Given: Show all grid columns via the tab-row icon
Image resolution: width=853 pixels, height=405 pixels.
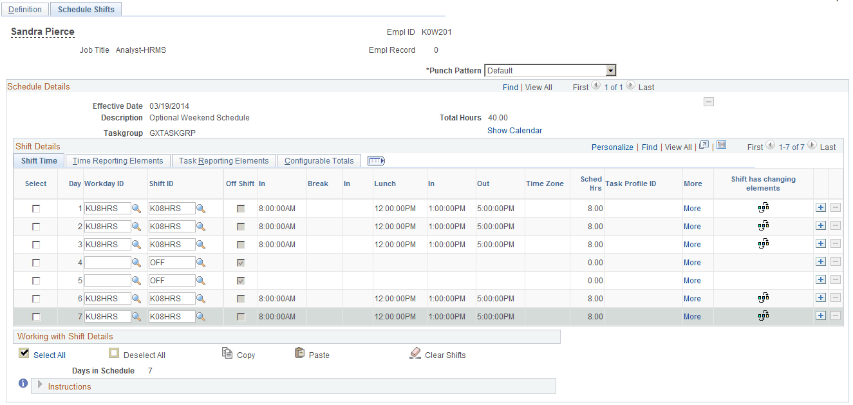Looking at the screenshot, I should (x=376, y=160).
